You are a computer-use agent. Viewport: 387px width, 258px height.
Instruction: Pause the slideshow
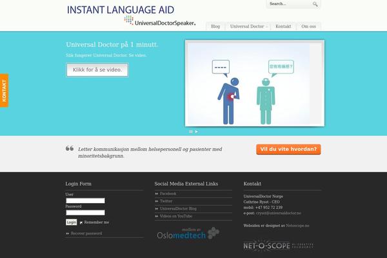[191, 132]
